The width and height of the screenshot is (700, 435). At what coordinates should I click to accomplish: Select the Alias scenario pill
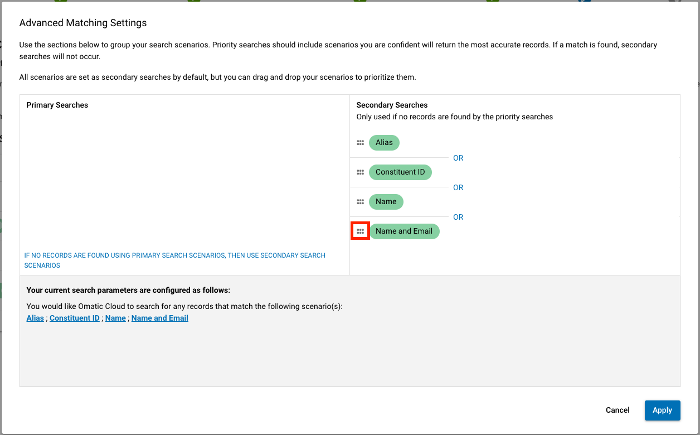click(x=384, y=142)
